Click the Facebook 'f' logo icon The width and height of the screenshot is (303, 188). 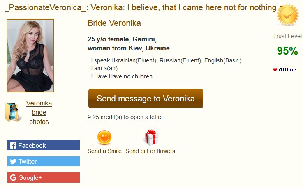13,145
